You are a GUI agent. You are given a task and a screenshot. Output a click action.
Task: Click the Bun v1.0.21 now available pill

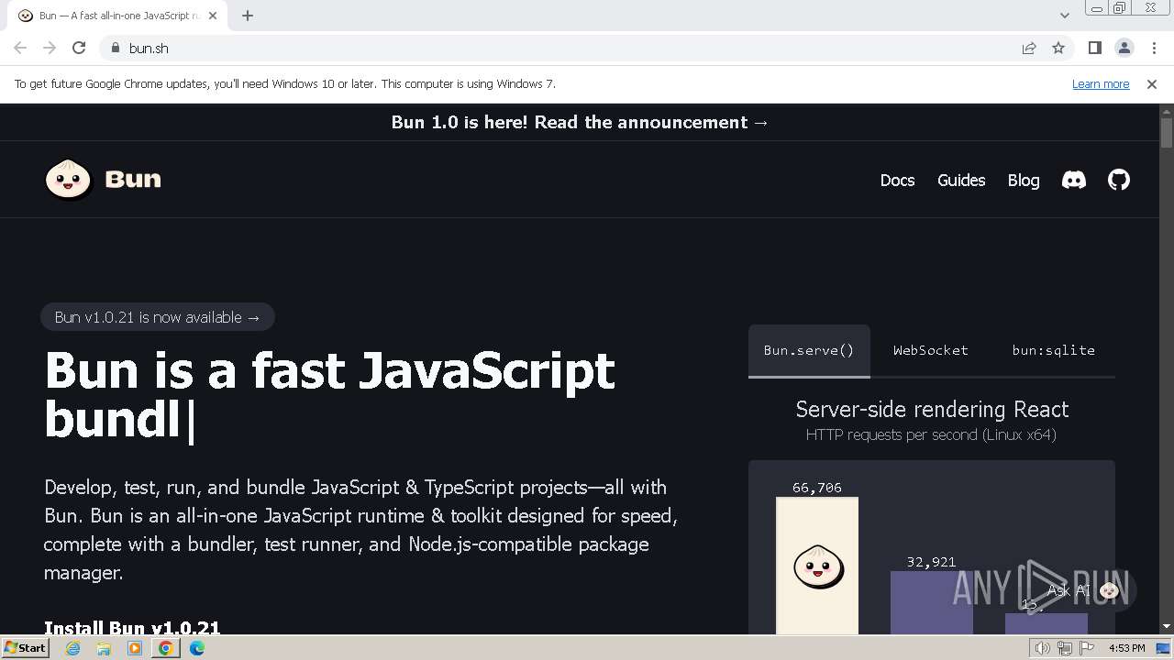pos(158,317)
